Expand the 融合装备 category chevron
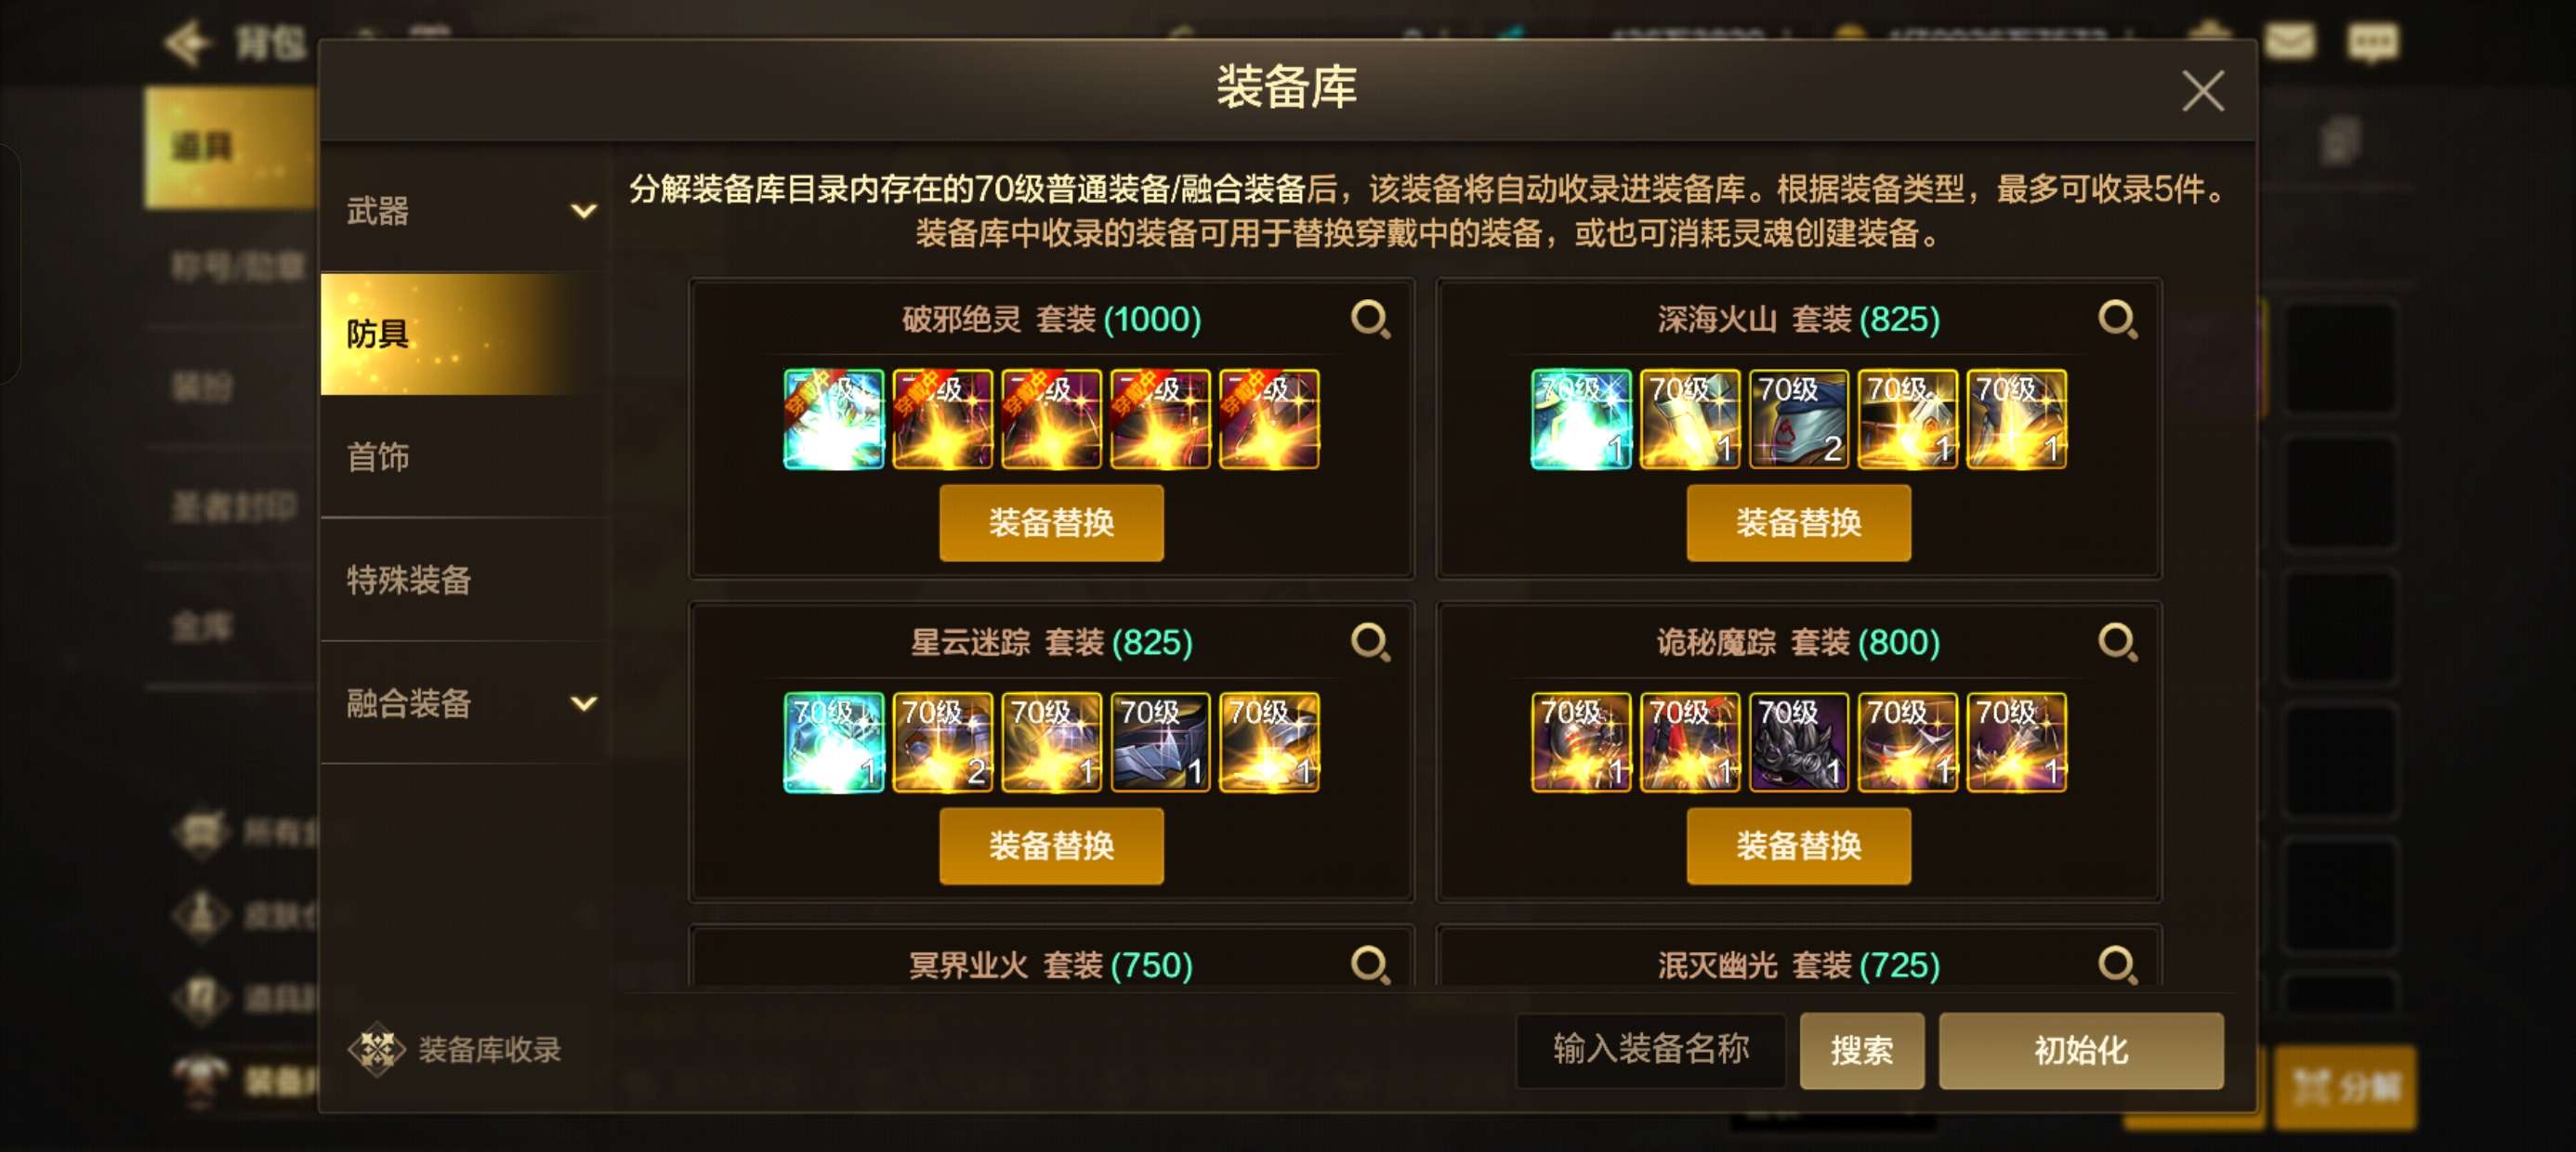 [583, 703]
